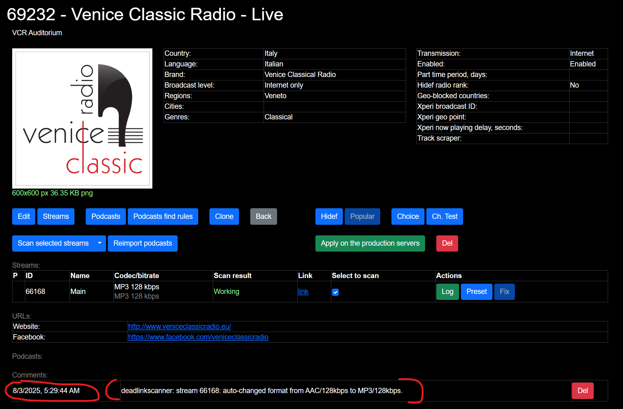This screenshot has height=409, width=623.
Task: Click the Venice Classic Radio logo image
Action: pyautogui.click(x=82, y=118)
